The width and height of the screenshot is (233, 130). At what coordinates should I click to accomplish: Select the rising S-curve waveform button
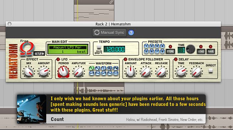tap(104, 73)
